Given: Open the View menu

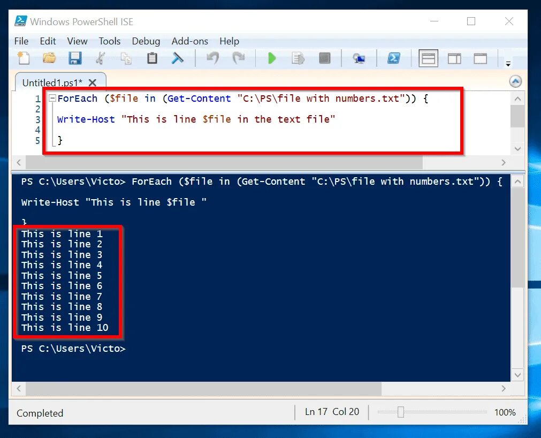Looking at the screenshot, I should (77, 41).
